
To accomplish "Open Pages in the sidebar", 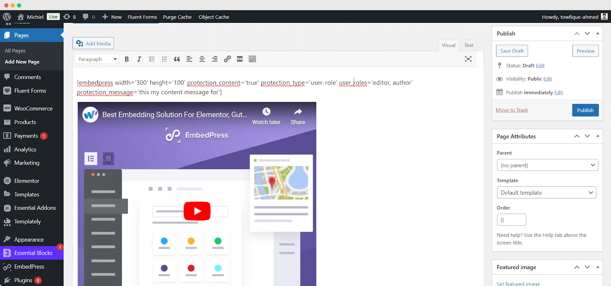I will [x=32, y=35].
